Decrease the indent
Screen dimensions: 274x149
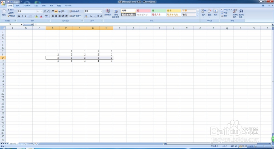point(63,16)
